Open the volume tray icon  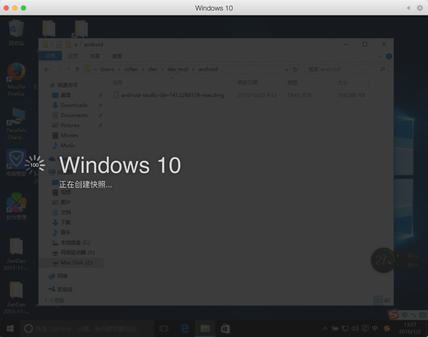click(x=355, y=328)
